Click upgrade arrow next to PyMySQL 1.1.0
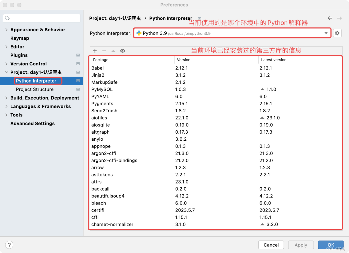This screenshot has width=349, height=253. (262, 89)
